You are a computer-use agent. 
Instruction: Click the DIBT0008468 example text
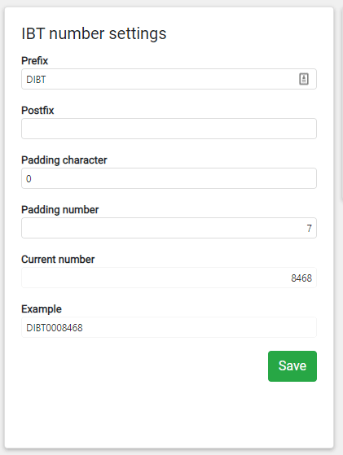coord(55,327)
